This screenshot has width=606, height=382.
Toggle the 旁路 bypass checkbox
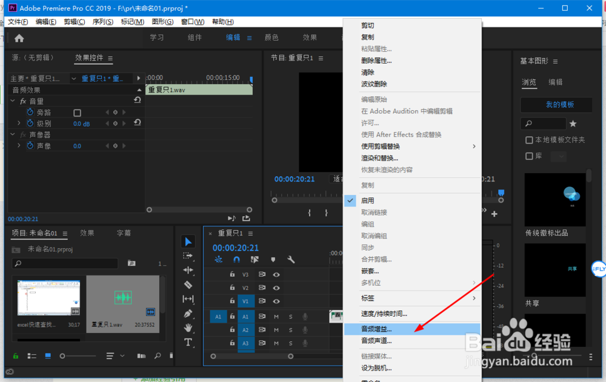point(78,113)
